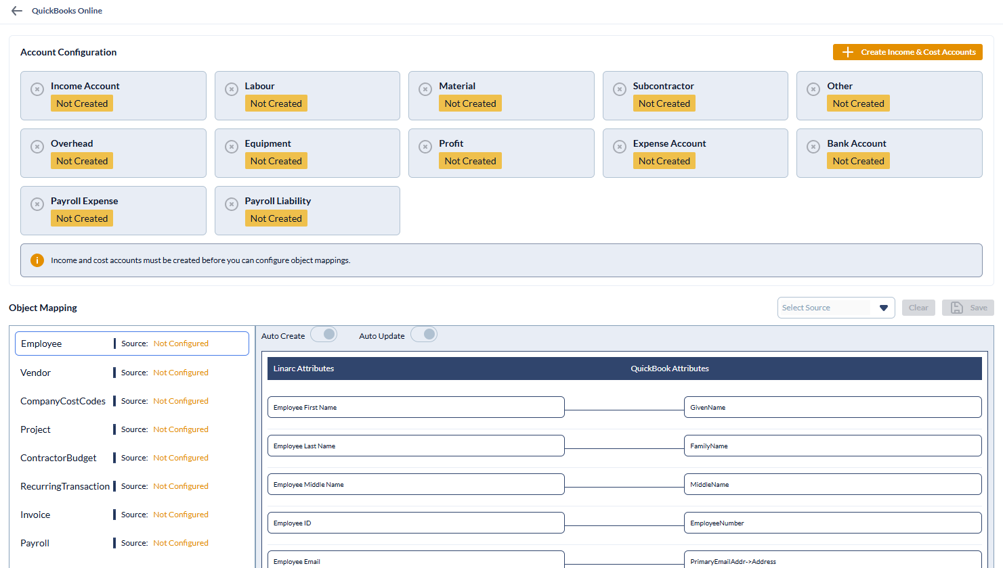
Task: Click the Save button label
Action: 979,308
